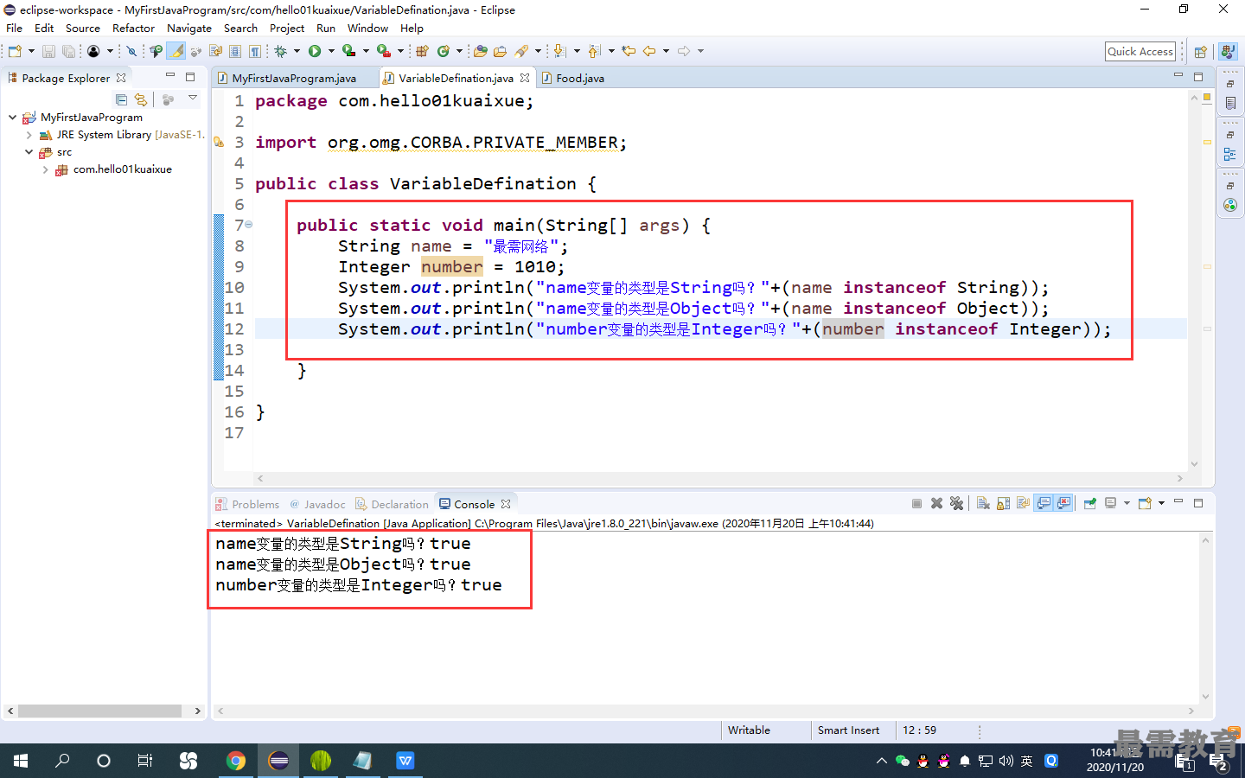The width and height of the screenshot is (1245, 778).
Task: Open the Open Console dropdown arrow
Action: pyautogui.click(x=1161, y=503)
